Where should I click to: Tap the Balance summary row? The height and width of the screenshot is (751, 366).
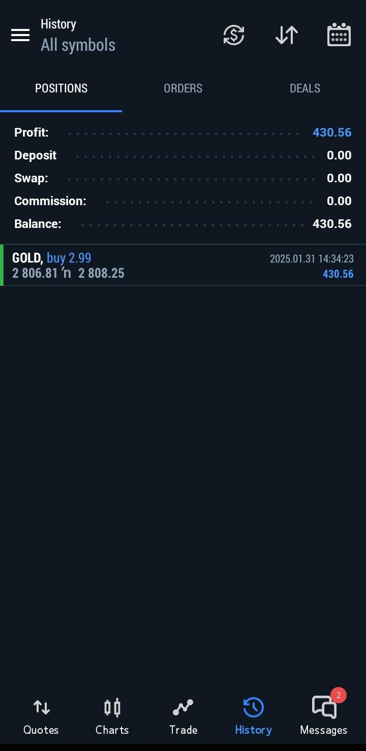coord(183,224)
